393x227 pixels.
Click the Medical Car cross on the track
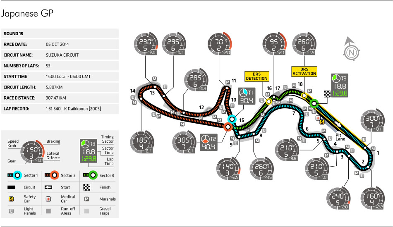pos(318,118)
